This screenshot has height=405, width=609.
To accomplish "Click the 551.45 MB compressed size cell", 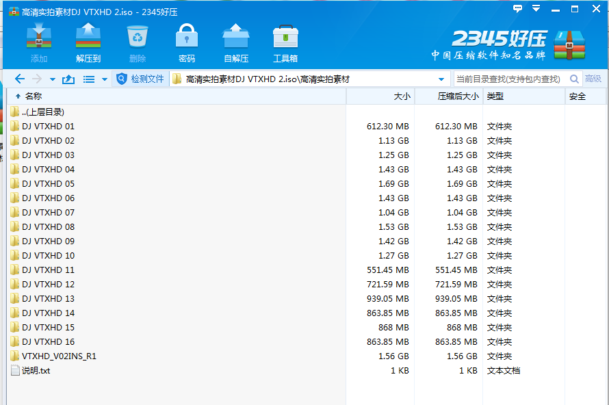I will 456,270.
